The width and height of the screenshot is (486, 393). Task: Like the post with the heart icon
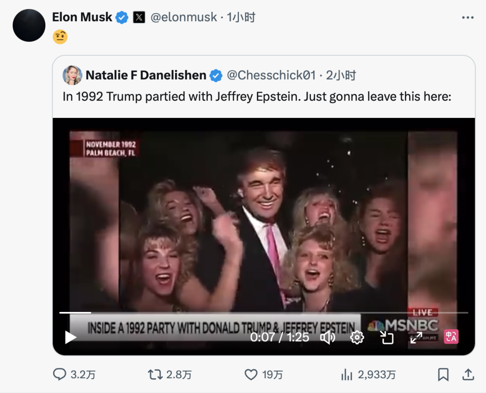(251, 374)
